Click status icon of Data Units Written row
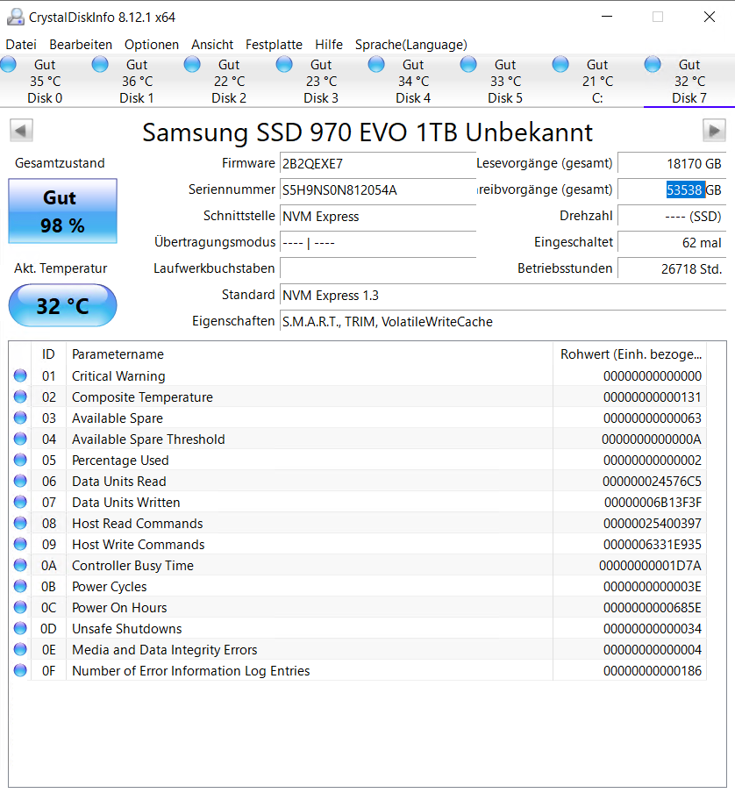The height and width of the screenshot is (793, 735). (x=20, y=502)
